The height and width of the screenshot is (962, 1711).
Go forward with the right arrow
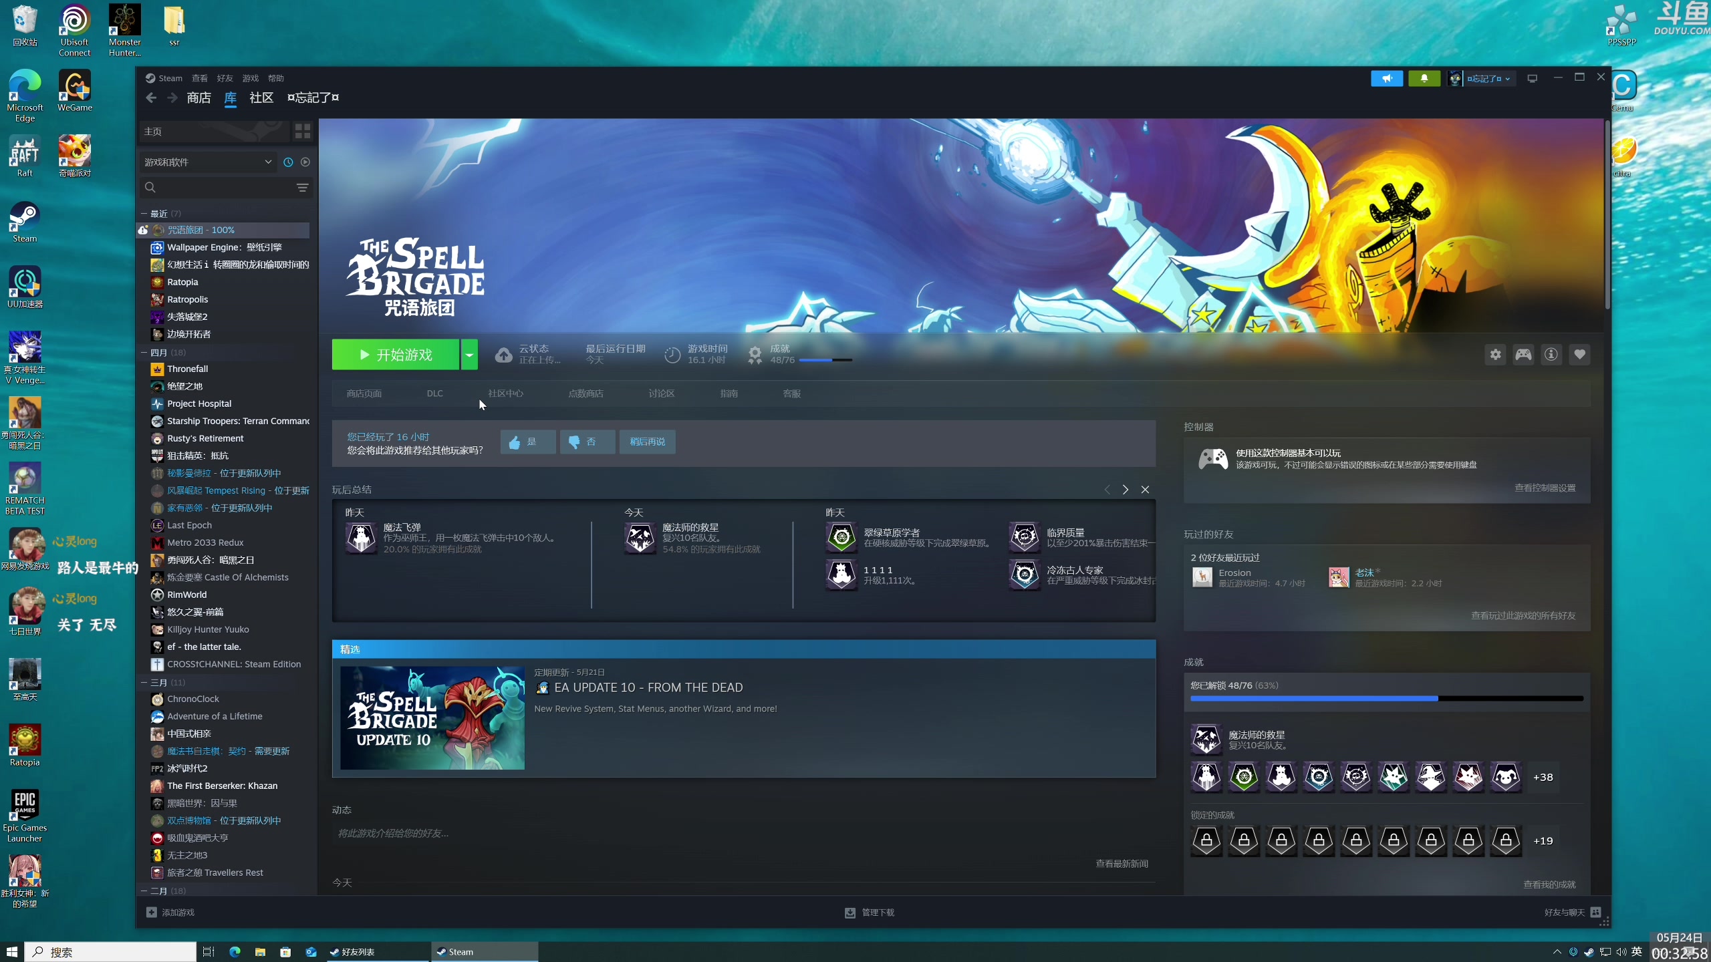172,98
